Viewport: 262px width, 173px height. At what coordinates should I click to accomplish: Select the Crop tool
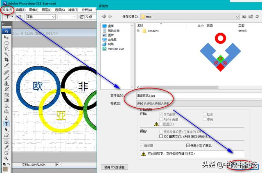tap(7, 60)
